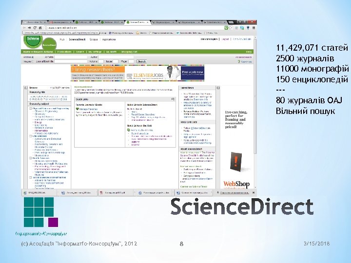Open the Chrome menu icon
Screen dimensions: 351x263
(x=253, y=28)
